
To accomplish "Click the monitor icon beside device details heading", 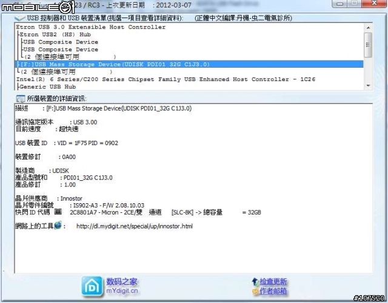I will click(20, 99).
